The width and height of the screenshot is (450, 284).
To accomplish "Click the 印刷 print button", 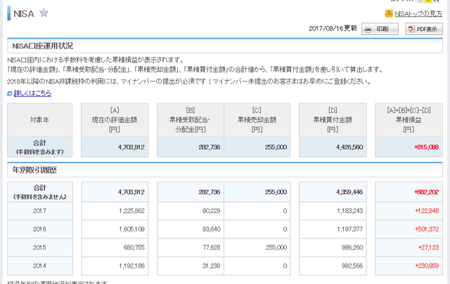I will 380,29.
